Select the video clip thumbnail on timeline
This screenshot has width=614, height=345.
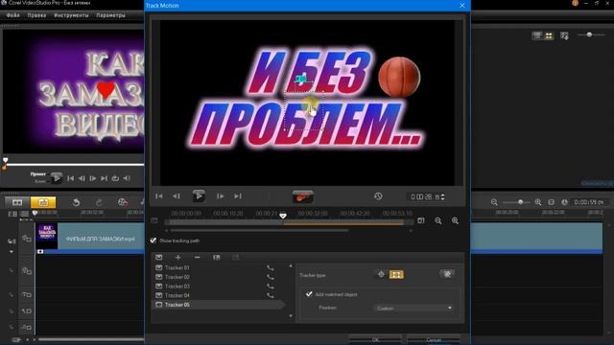tap(47, 236)
